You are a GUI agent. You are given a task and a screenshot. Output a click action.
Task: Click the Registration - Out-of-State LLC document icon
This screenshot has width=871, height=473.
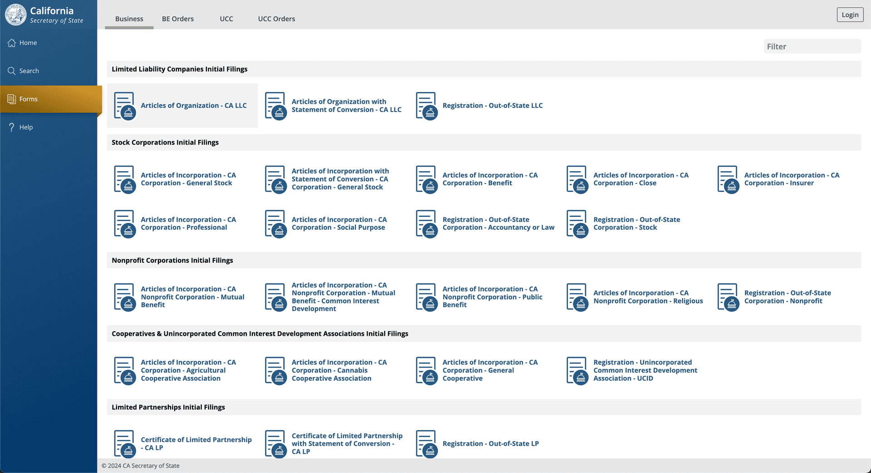click(x=426, y=106)
